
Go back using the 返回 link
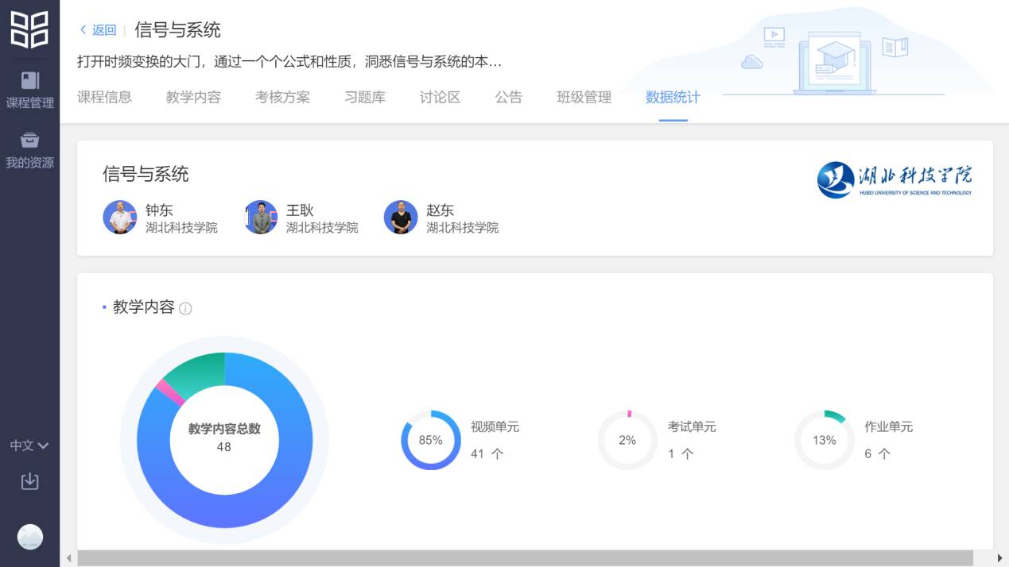[x=98, y=30]
